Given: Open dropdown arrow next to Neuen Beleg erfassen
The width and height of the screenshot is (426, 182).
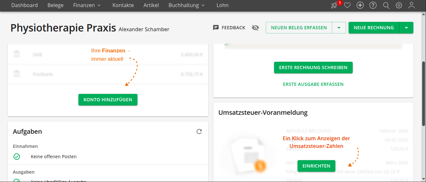Looking at the screenshot, I should pos(339,28).
